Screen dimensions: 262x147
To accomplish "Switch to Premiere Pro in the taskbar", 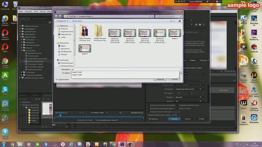I will click(x=122, y=144).
